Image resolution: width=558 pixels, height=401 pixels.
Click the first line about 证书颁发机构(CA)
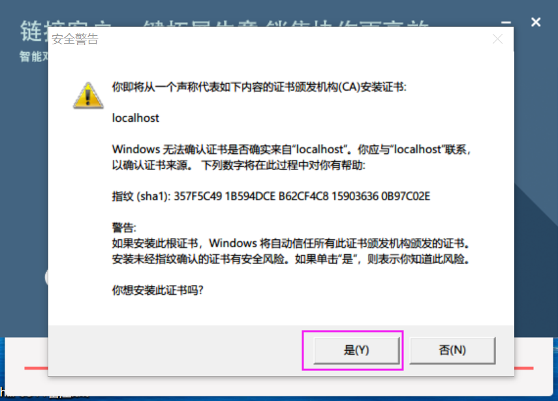tap(259, 87)
